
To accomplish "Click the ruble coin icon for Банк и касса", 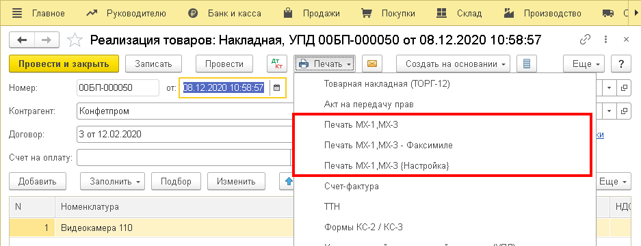I will pyautogui.click(x=193, y=13).
